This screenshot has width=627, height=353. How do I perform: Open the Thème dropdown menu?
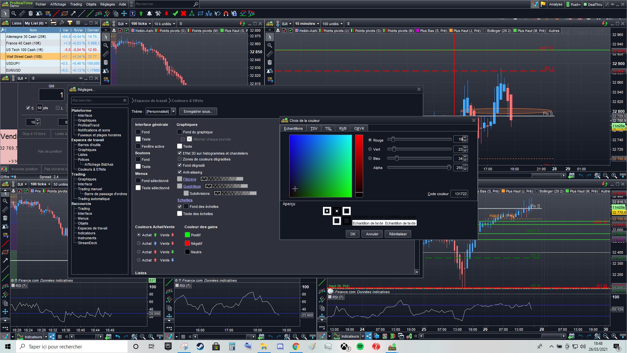click(x=173, y=111)
